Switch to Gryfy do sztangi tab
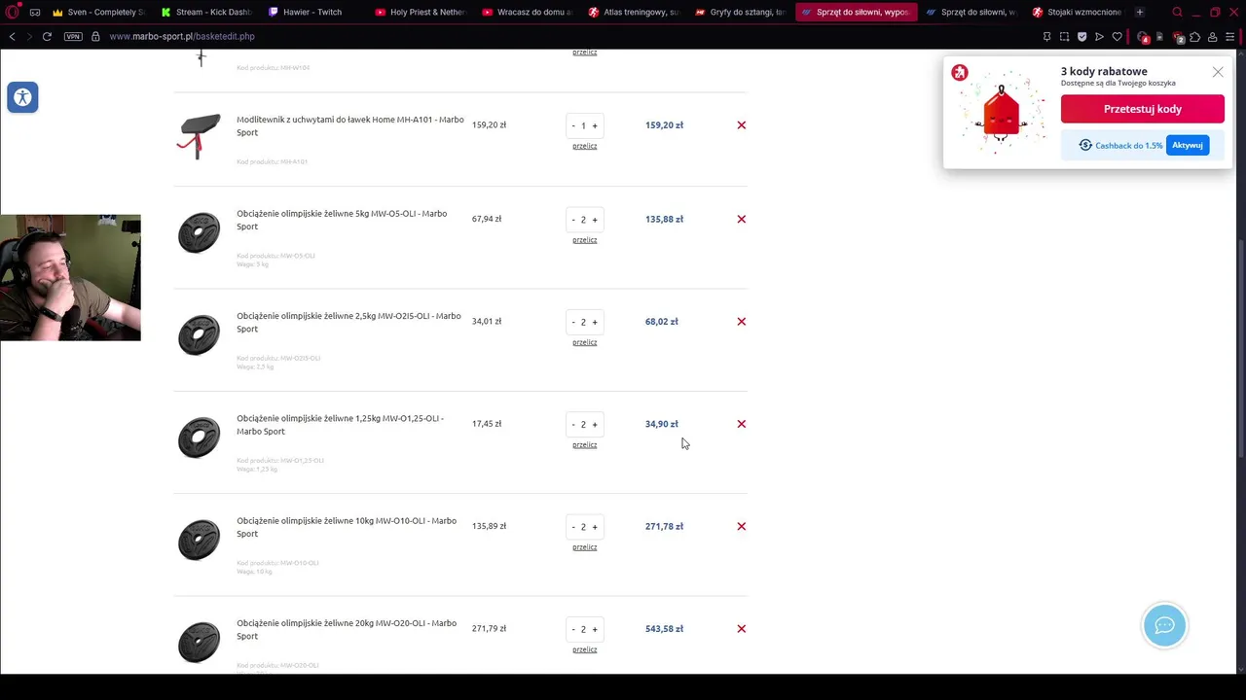The height and width of the screenshot is (700, 1246). coord(741,13)
